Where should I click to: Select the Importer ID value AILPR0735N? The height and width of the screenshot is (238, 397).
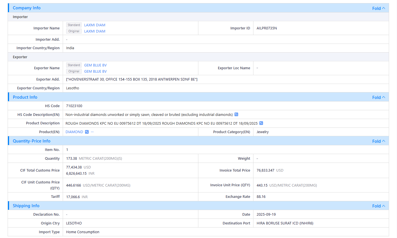coord(267,28)
